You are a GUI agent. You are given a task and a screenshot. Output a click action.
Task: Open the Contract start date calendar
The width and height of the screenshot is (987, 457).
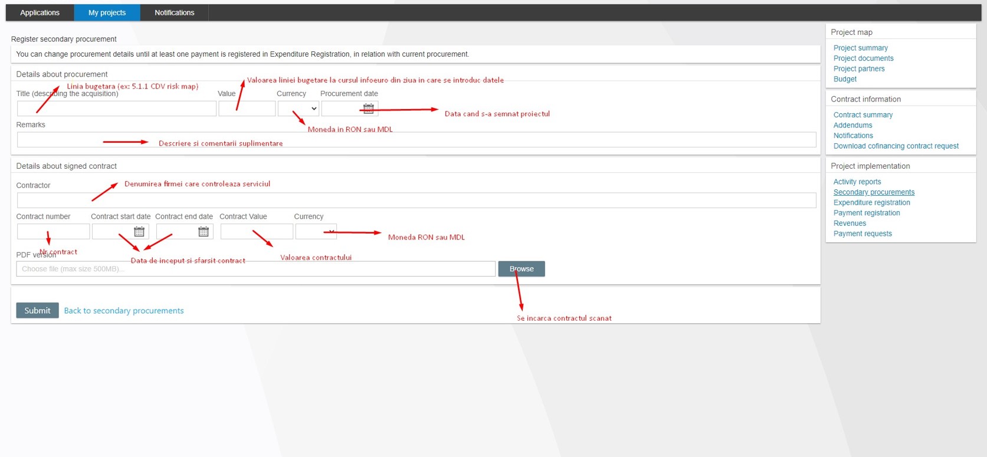pos(139,232)
